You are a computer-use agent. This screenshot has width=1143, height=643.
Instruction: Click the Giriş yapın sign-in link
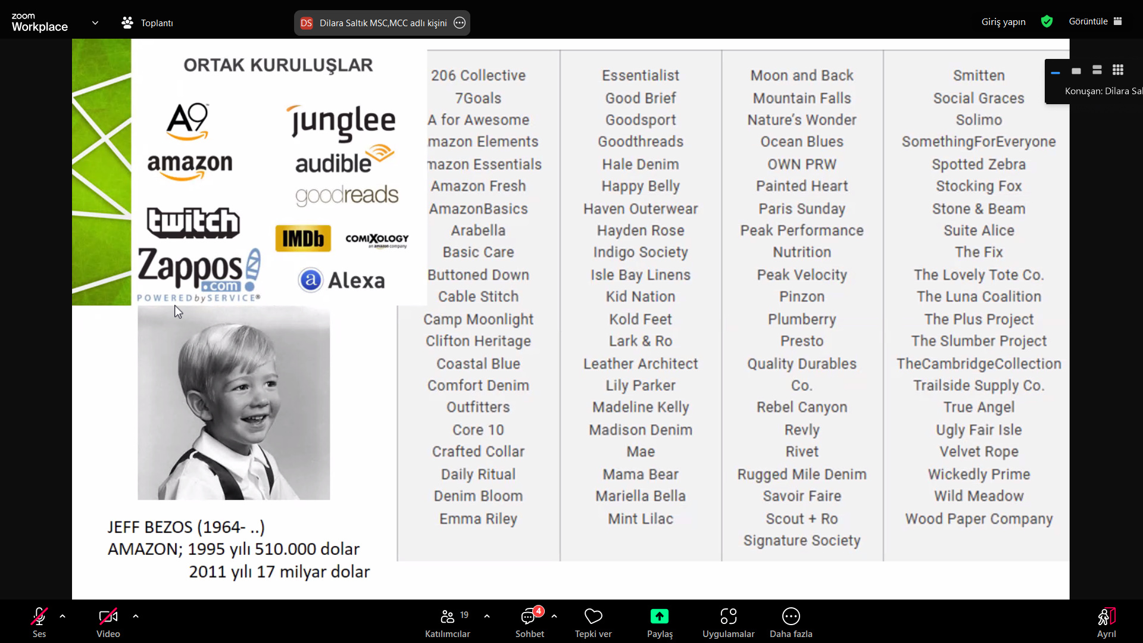(x=1003, y=22)
